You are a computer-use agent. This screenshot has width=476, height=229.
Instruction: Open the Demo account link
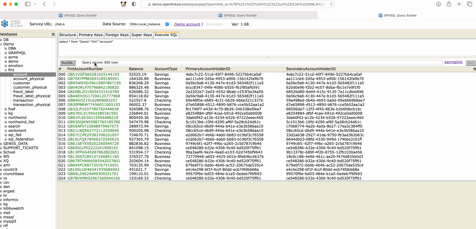[187, 24]
